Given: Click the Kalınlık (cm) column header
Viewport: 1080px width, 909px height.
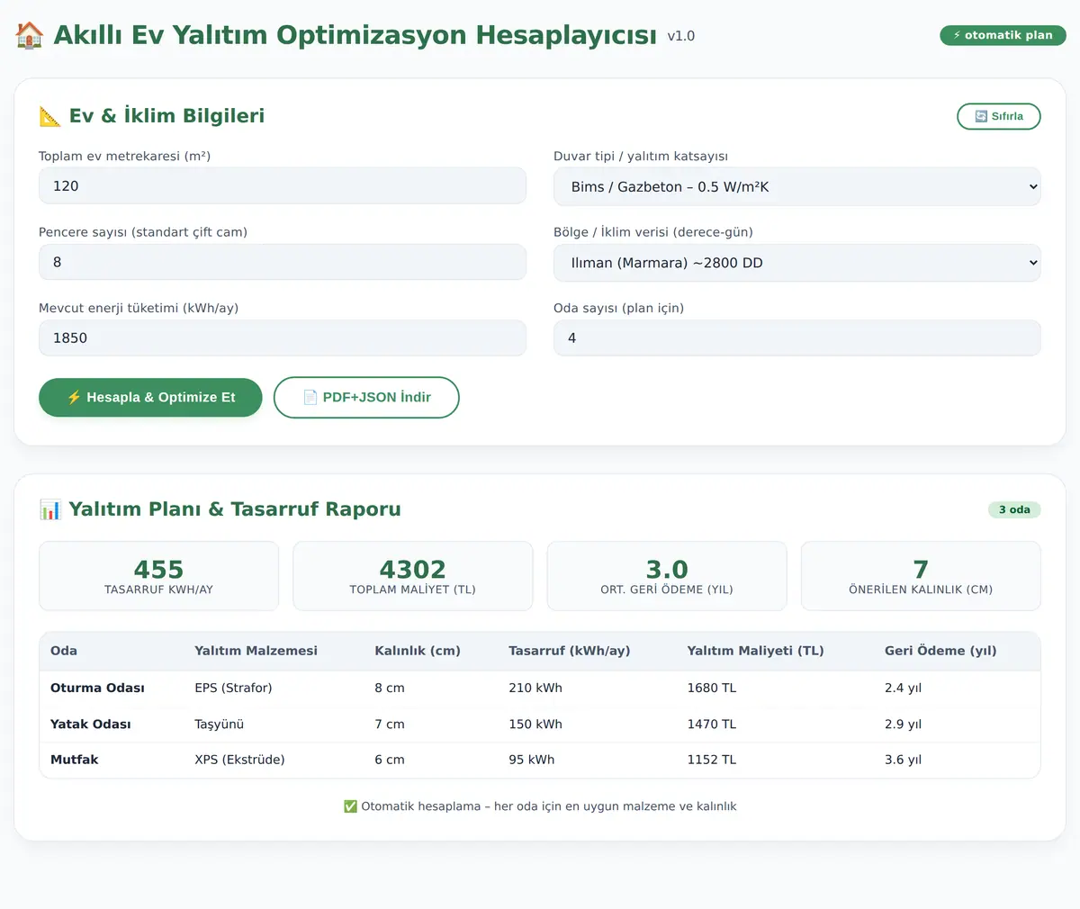Looking at the screenshot, I should pyautogui.click(x=418, y=651).
